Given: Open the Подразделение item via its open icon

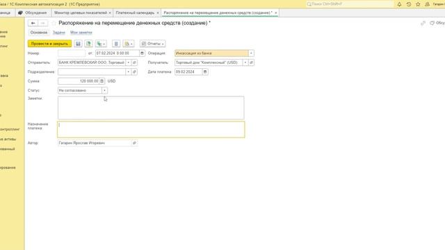Looking at the screenshot, I should [x=134, y=72].
